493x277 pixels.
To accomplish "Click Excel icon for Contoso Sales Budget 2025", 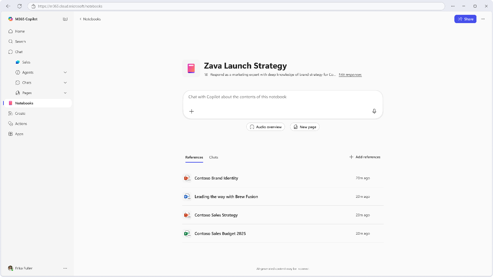I will [187, 234].
